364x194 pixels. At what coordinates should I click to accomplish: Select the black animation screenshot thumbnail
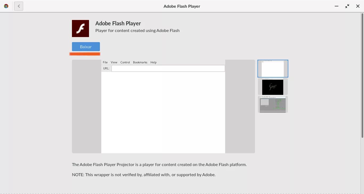(x=273, y=87)
